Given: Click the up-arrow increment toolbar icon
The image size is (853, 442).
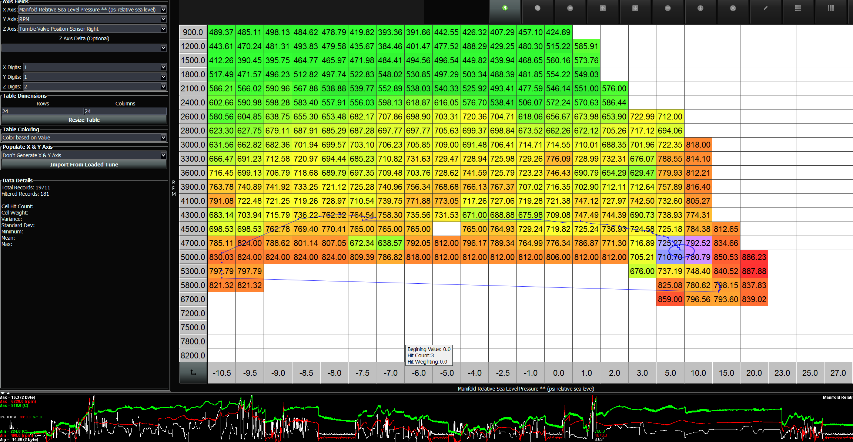Looking at the screenshot, I should pyautogui.click(x=603, y=8).
